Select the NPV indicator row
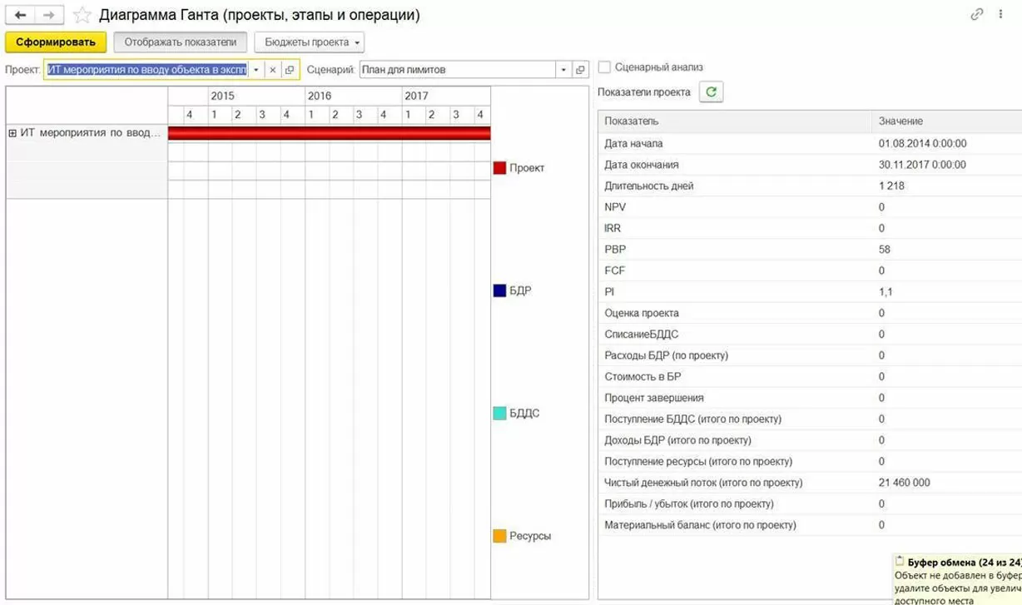Image resolution: width=1022 pixels, height=605 pixels. [810, 207]
